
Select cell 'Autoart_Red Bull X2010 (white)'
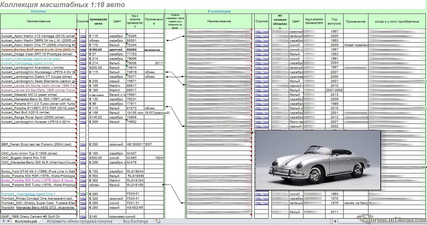pyautogui.click(x=38, y=113)
